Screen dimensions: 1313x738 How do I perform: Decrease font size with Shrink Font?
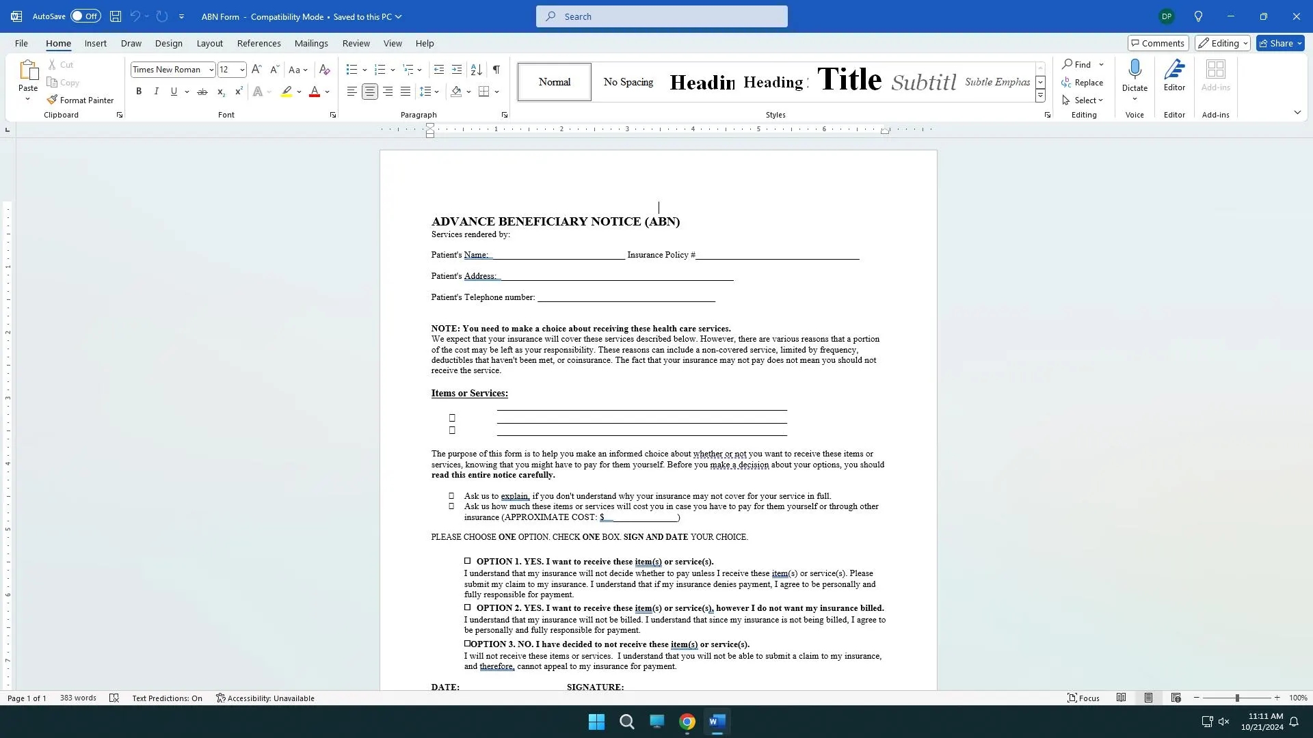click(x=274, y=70)
